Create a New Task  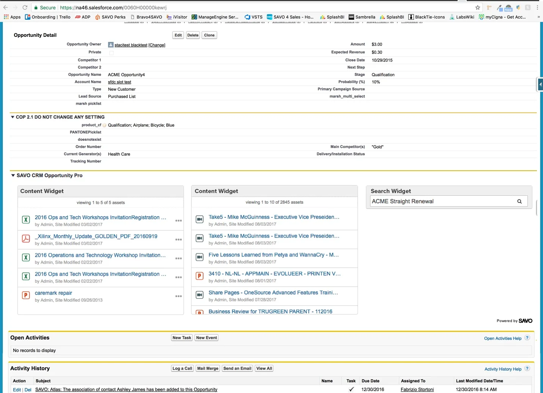click(182, 338)
